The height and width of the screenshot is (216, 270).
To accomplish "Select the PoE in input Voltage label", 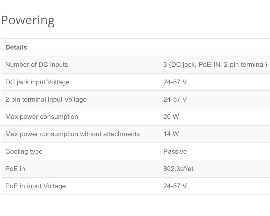I will (x=35, y=186).
